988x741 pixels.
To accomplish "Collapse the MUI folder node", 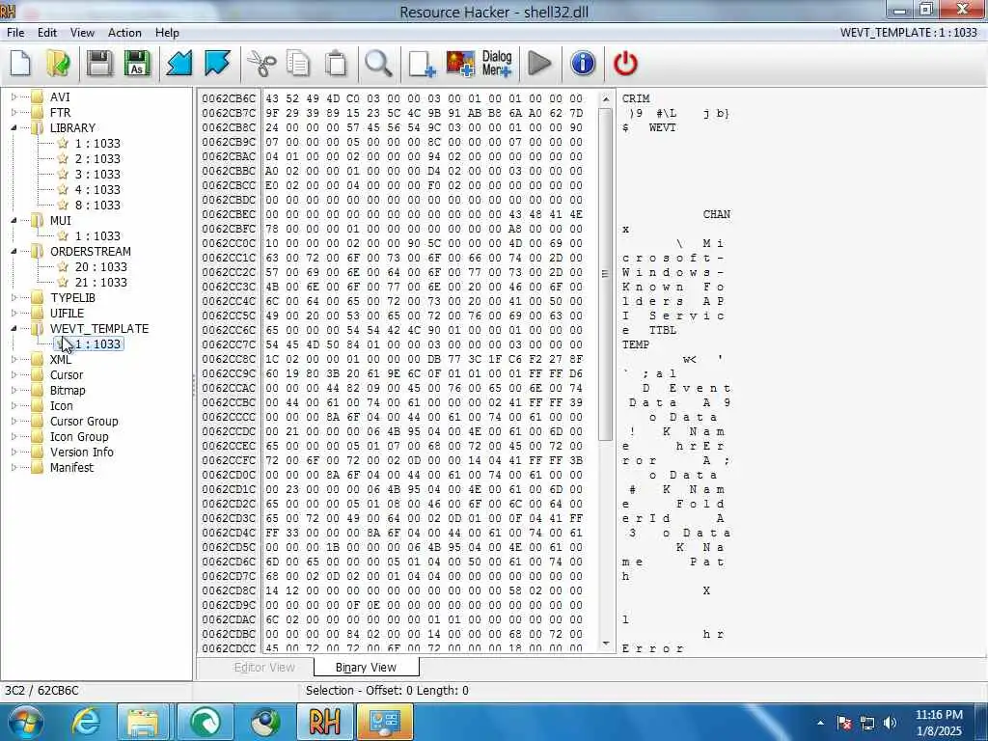I will pos(14,221).
